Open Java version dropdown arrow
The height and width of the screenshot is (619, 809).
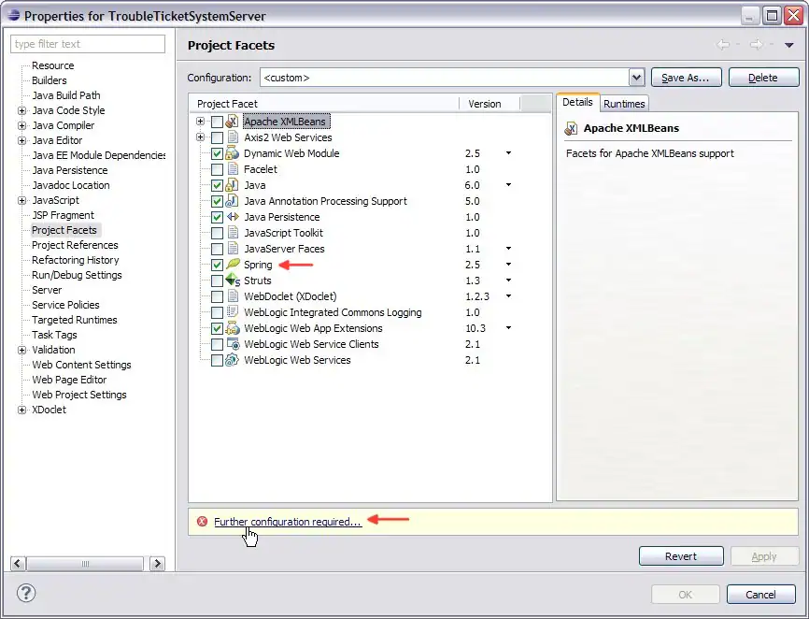click(508, 185)
